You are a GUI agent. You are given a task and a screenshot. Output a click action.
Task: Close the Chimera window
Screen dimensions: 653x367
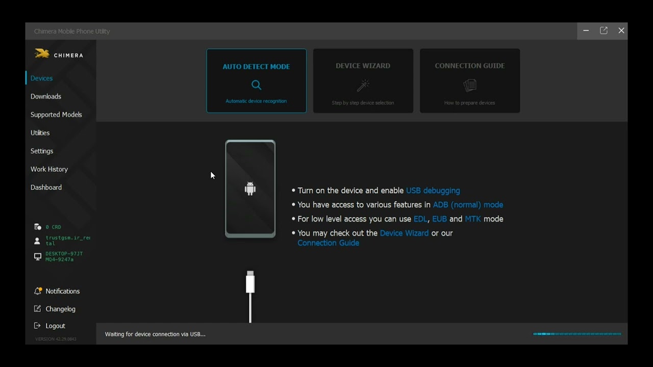(621, 31)
